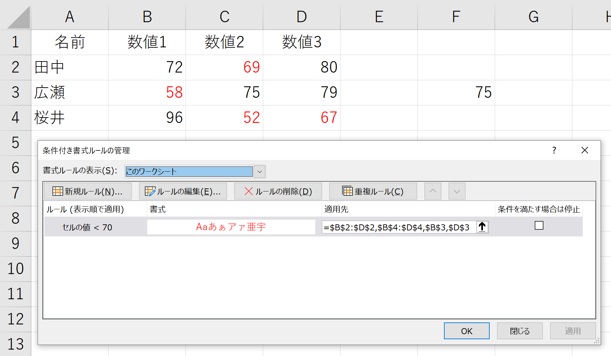Select row 3 header
The height and width of the screenshot is (356, 611).
[15, 92]
